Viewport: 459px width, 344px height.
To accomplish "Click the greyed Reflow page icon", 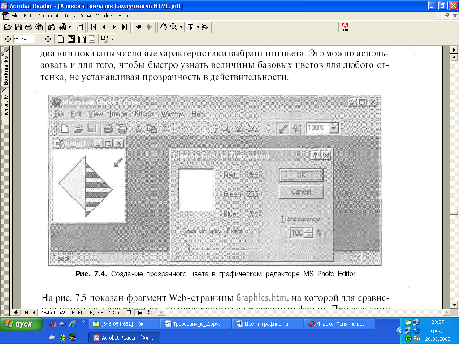I will pyautogui.click(x=92, y=39).
